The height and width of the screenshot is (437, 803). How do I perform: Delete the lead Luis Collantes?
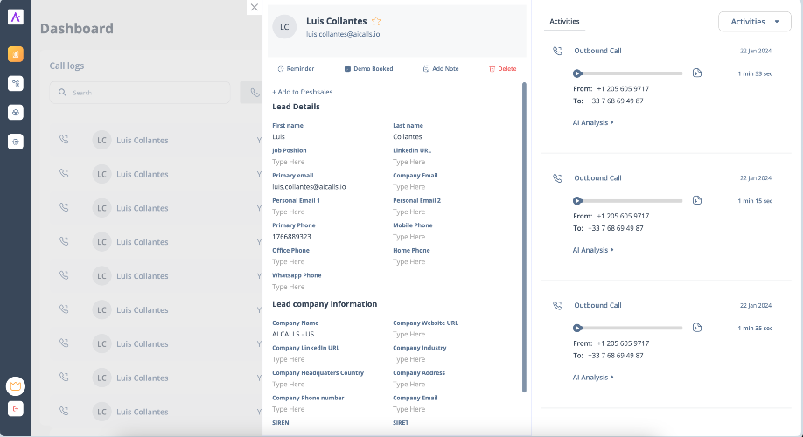click(x=502, y=68)
